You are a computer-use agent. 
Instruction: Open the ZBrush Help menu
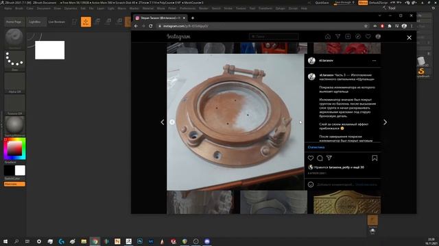[x=304, y=8]
